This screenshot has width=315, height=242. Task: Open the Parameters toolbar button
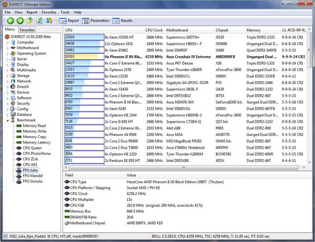95,21
